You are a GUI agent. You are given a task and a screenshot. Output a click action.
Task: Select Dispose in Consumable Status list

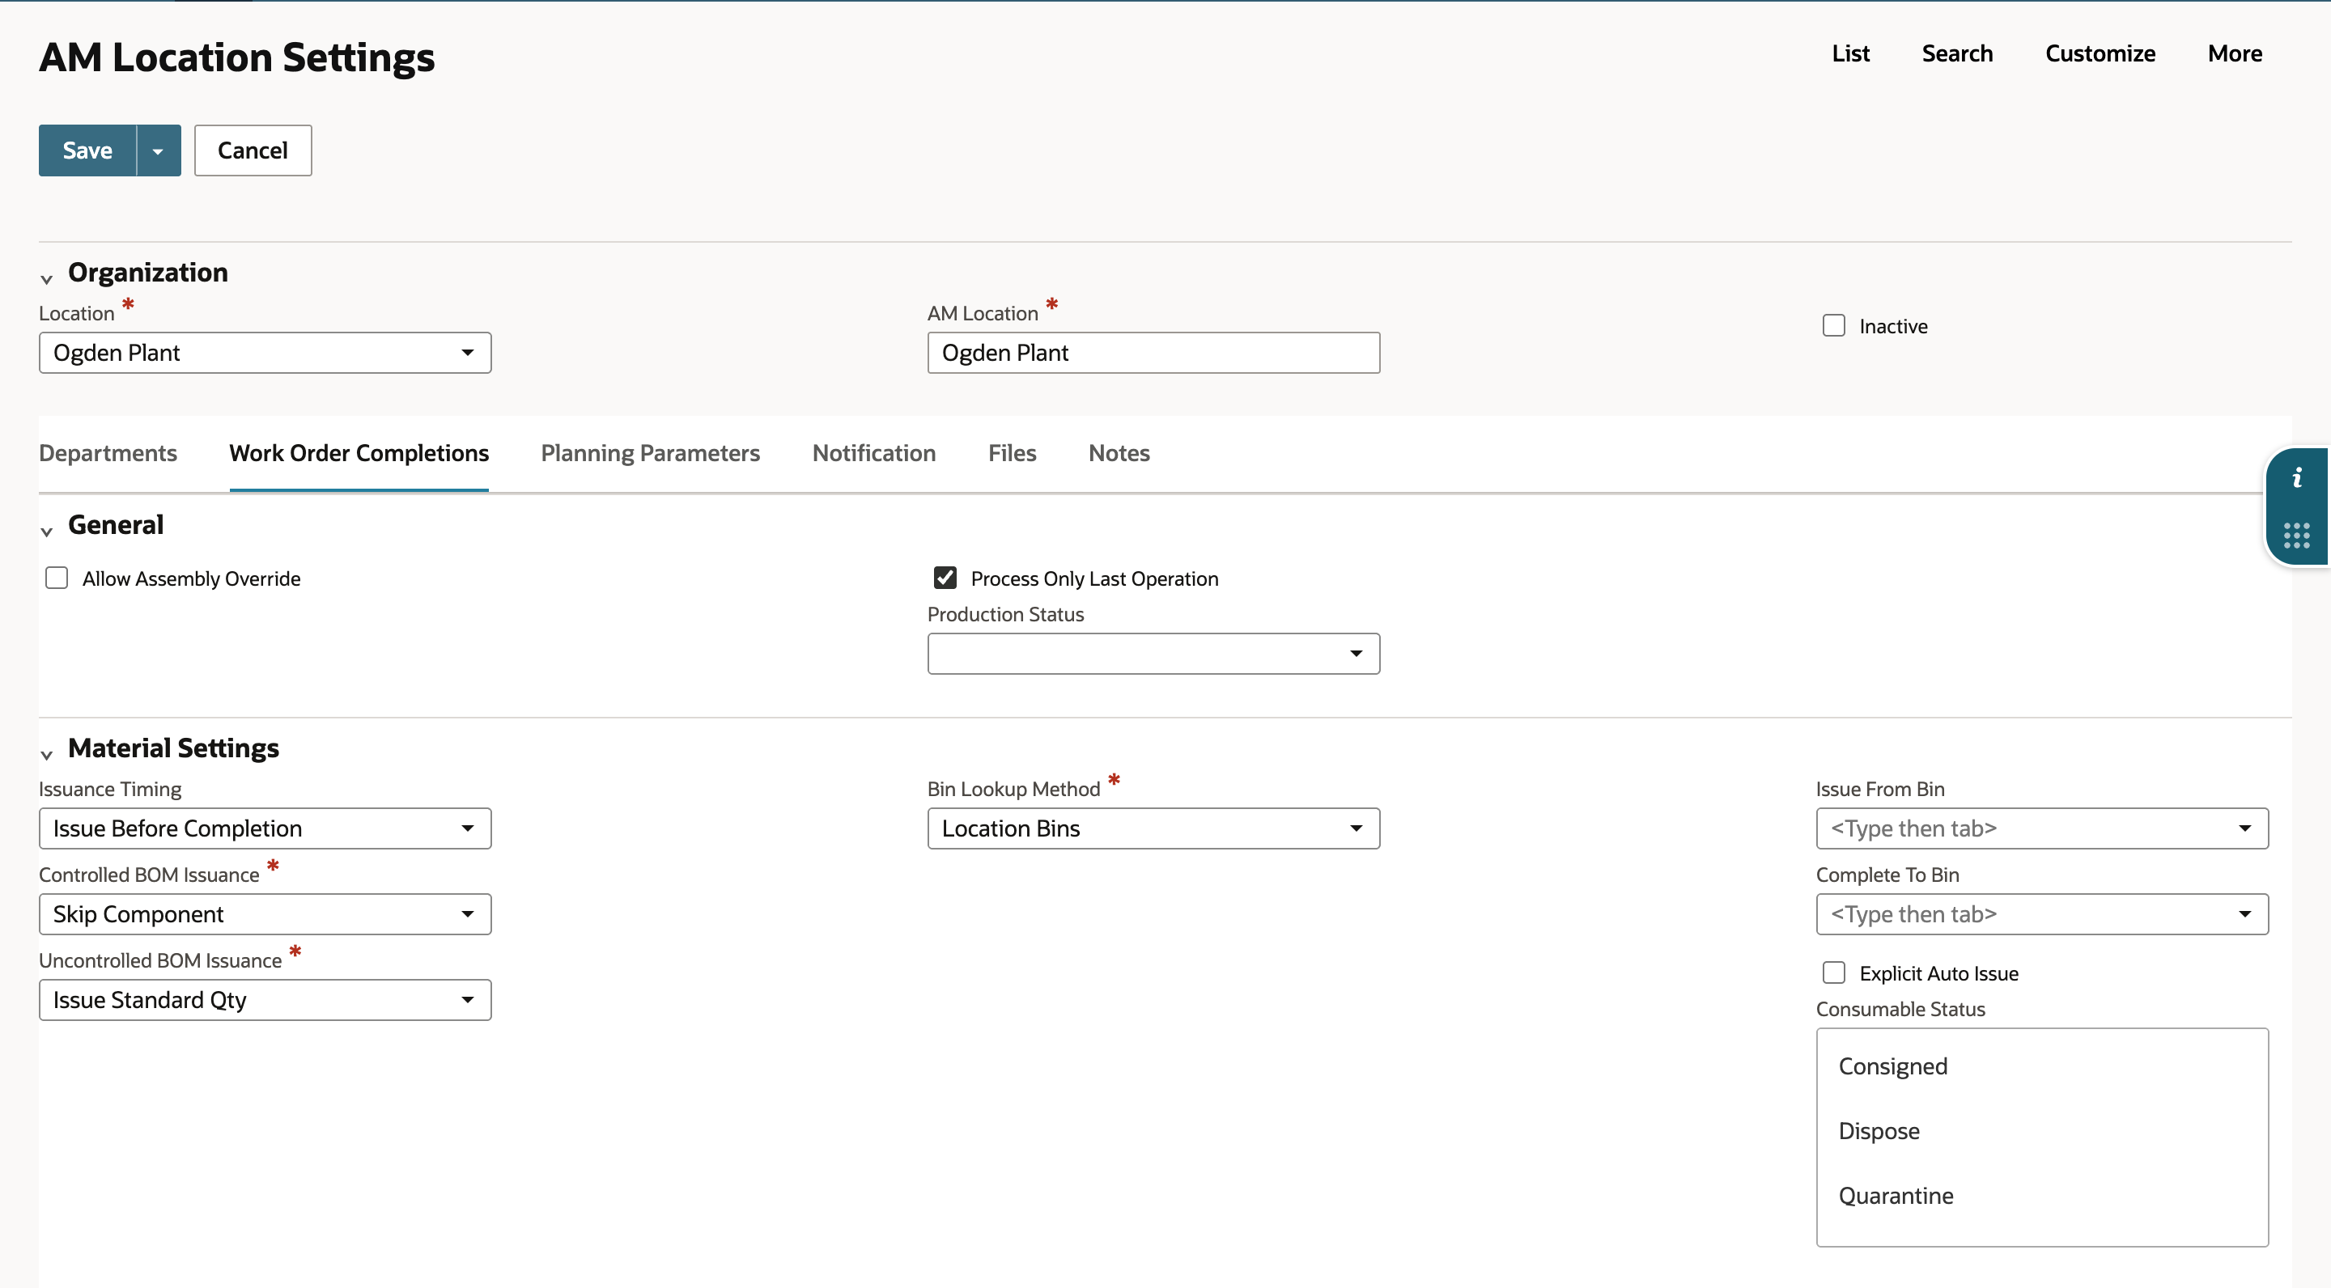[x=2041, y=1132]
